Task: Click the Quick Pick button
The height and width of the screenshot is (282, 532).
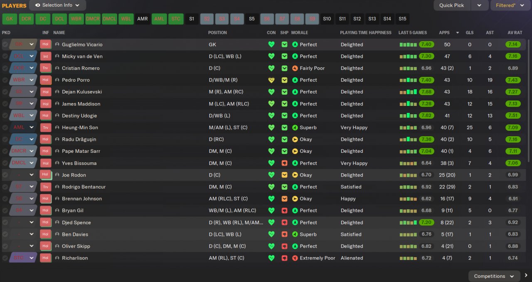Action: tap(452, 5)
